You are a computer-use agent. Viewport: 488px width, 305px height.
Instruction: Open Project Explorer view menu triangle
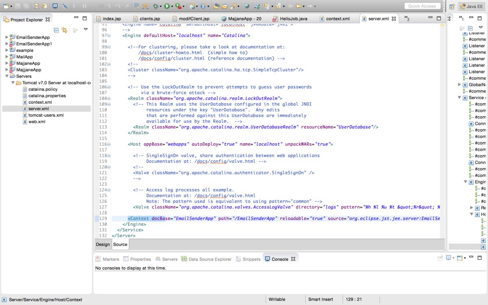[86, 29]
